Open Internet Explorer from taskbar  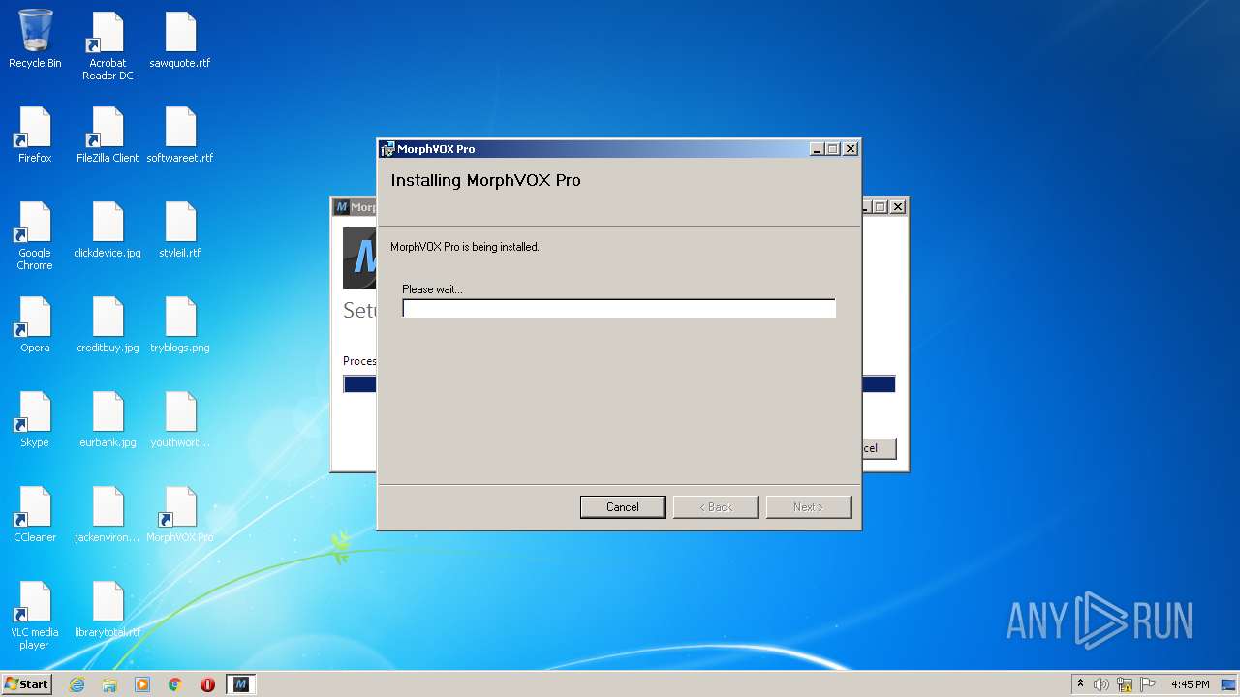(x=77, y=684)
